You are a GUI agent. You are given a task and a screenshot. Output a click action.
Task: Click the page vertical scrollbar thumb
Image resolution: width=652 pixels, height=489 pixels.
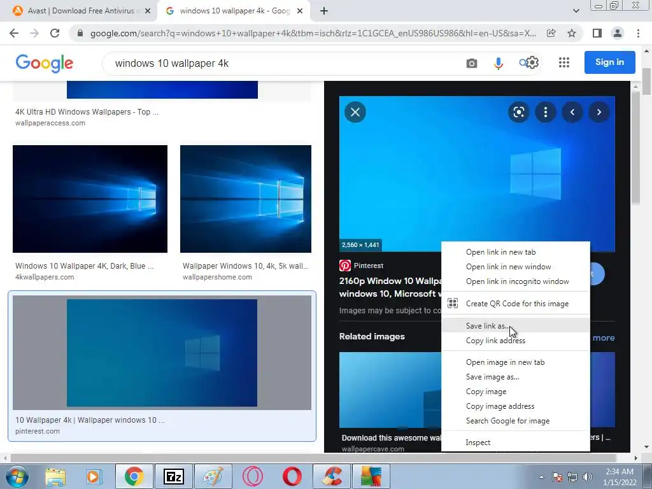647,81
